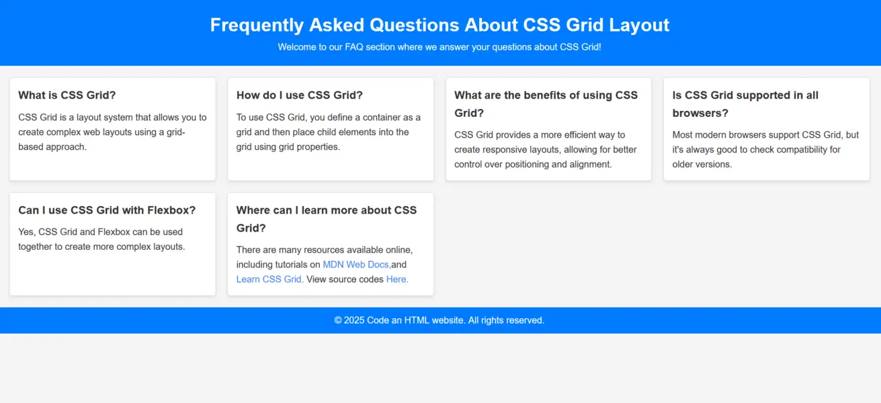Click the 'How do I use CSS Grid?' heading

(x=300, y=95)
